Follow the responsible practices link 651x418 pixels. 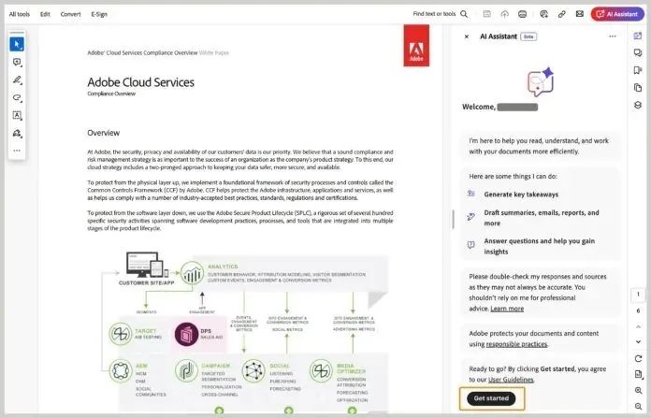(x=516, y=344)
